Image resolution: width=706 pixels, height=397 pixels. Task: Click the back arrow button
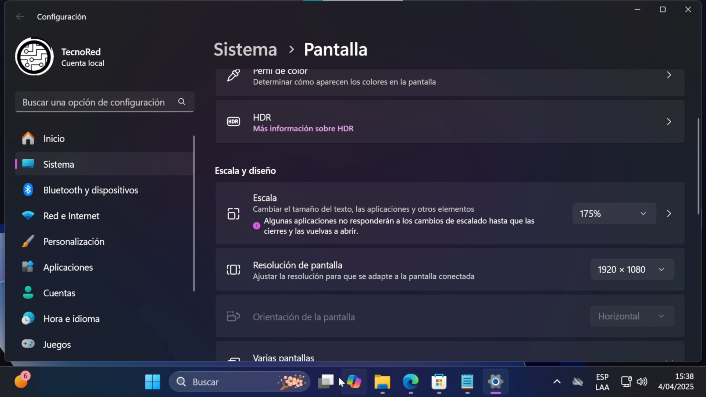20,16
